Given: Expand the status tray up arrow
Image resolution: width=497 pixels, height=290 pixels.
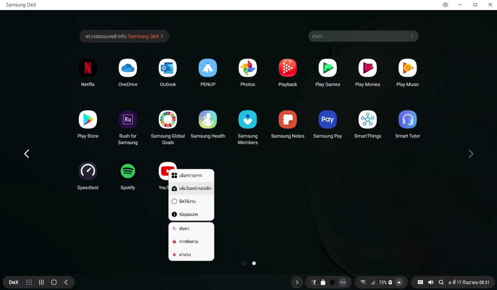Looking at the screenshot, I should click(x=399, y=282).
